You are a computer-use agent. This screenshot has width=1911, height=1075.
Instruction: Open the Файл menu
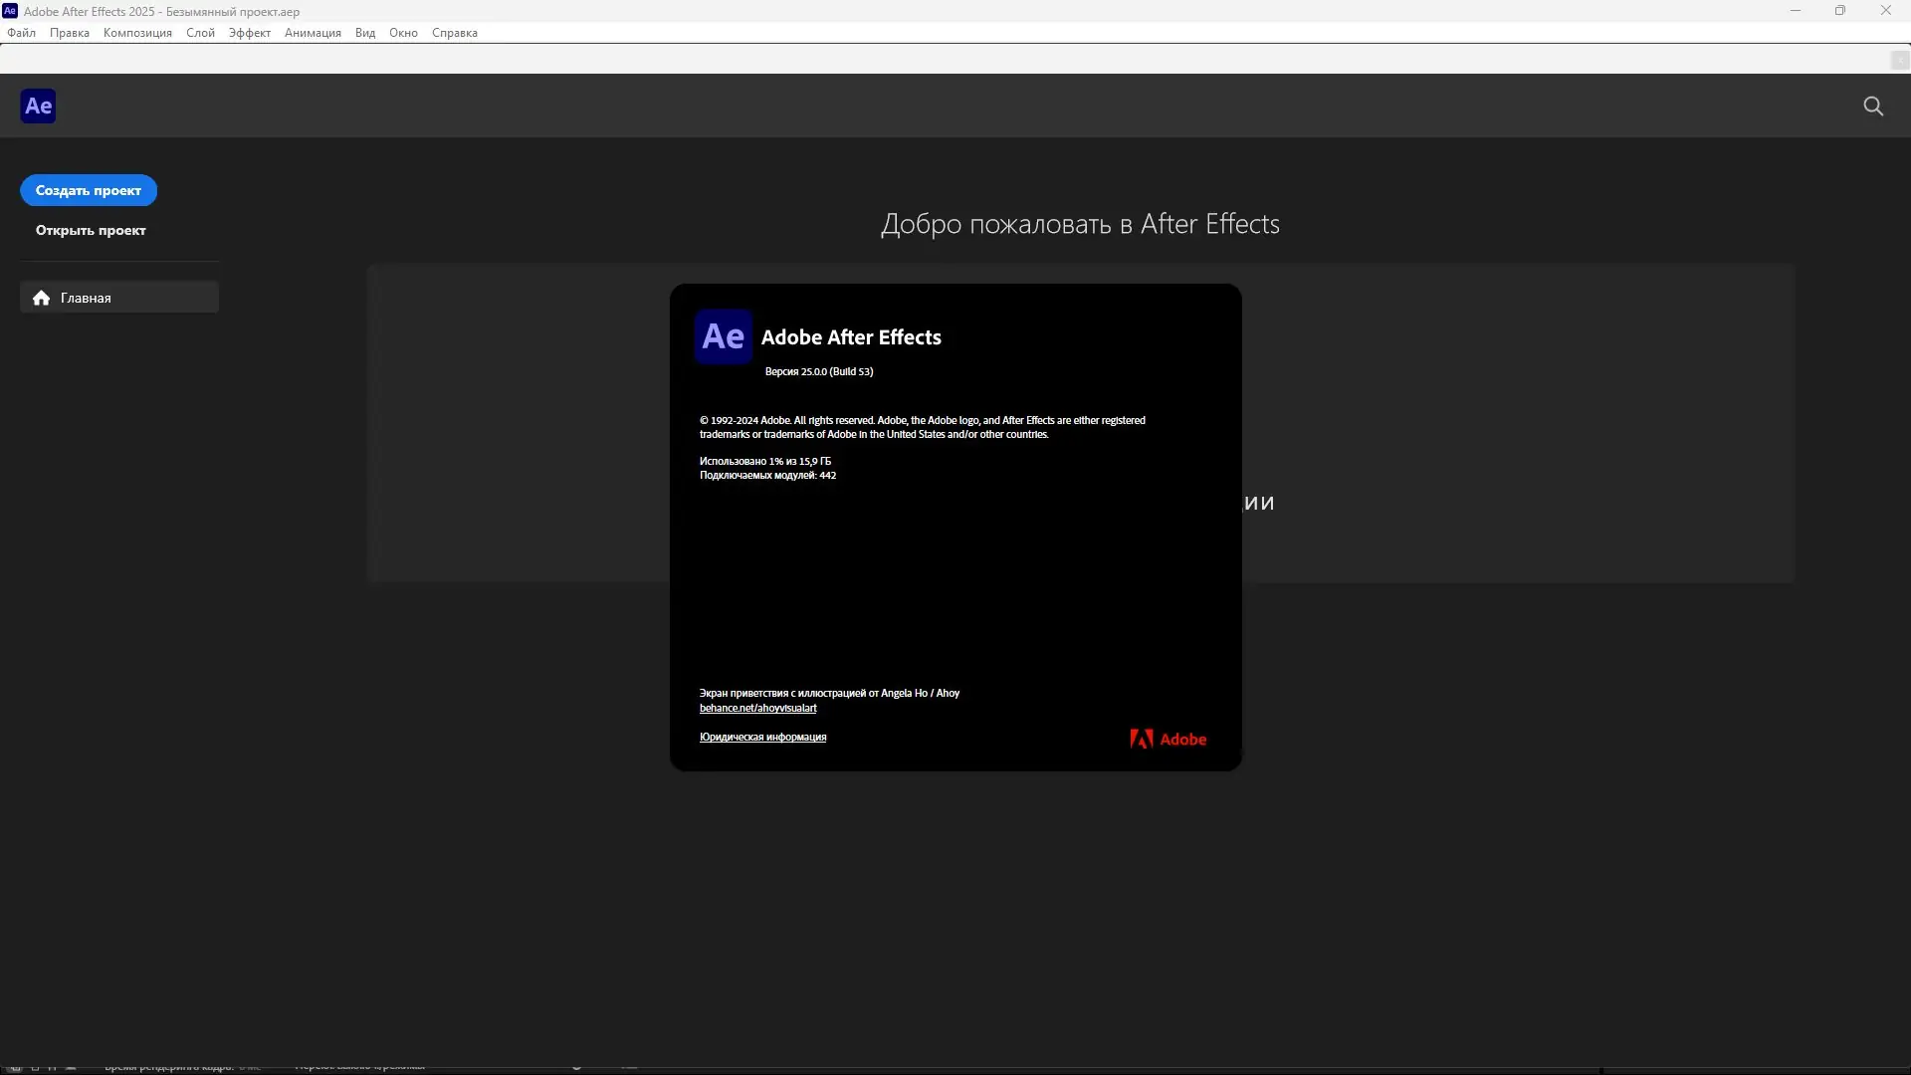(21, 33)
